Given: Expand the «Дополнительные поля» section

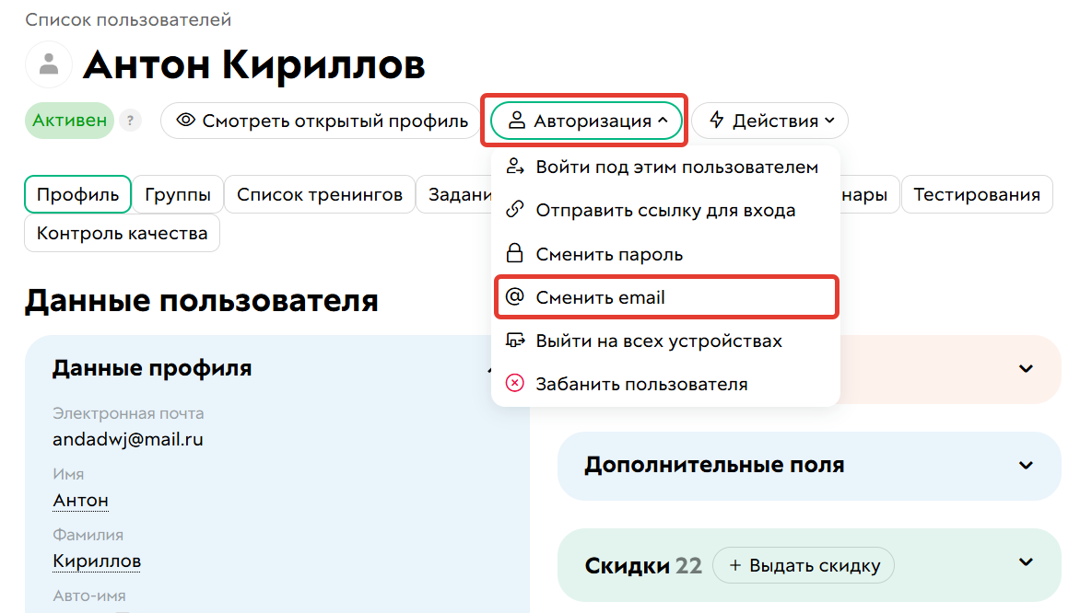Looking at the screenshot, I should (x=1026, y=466).
